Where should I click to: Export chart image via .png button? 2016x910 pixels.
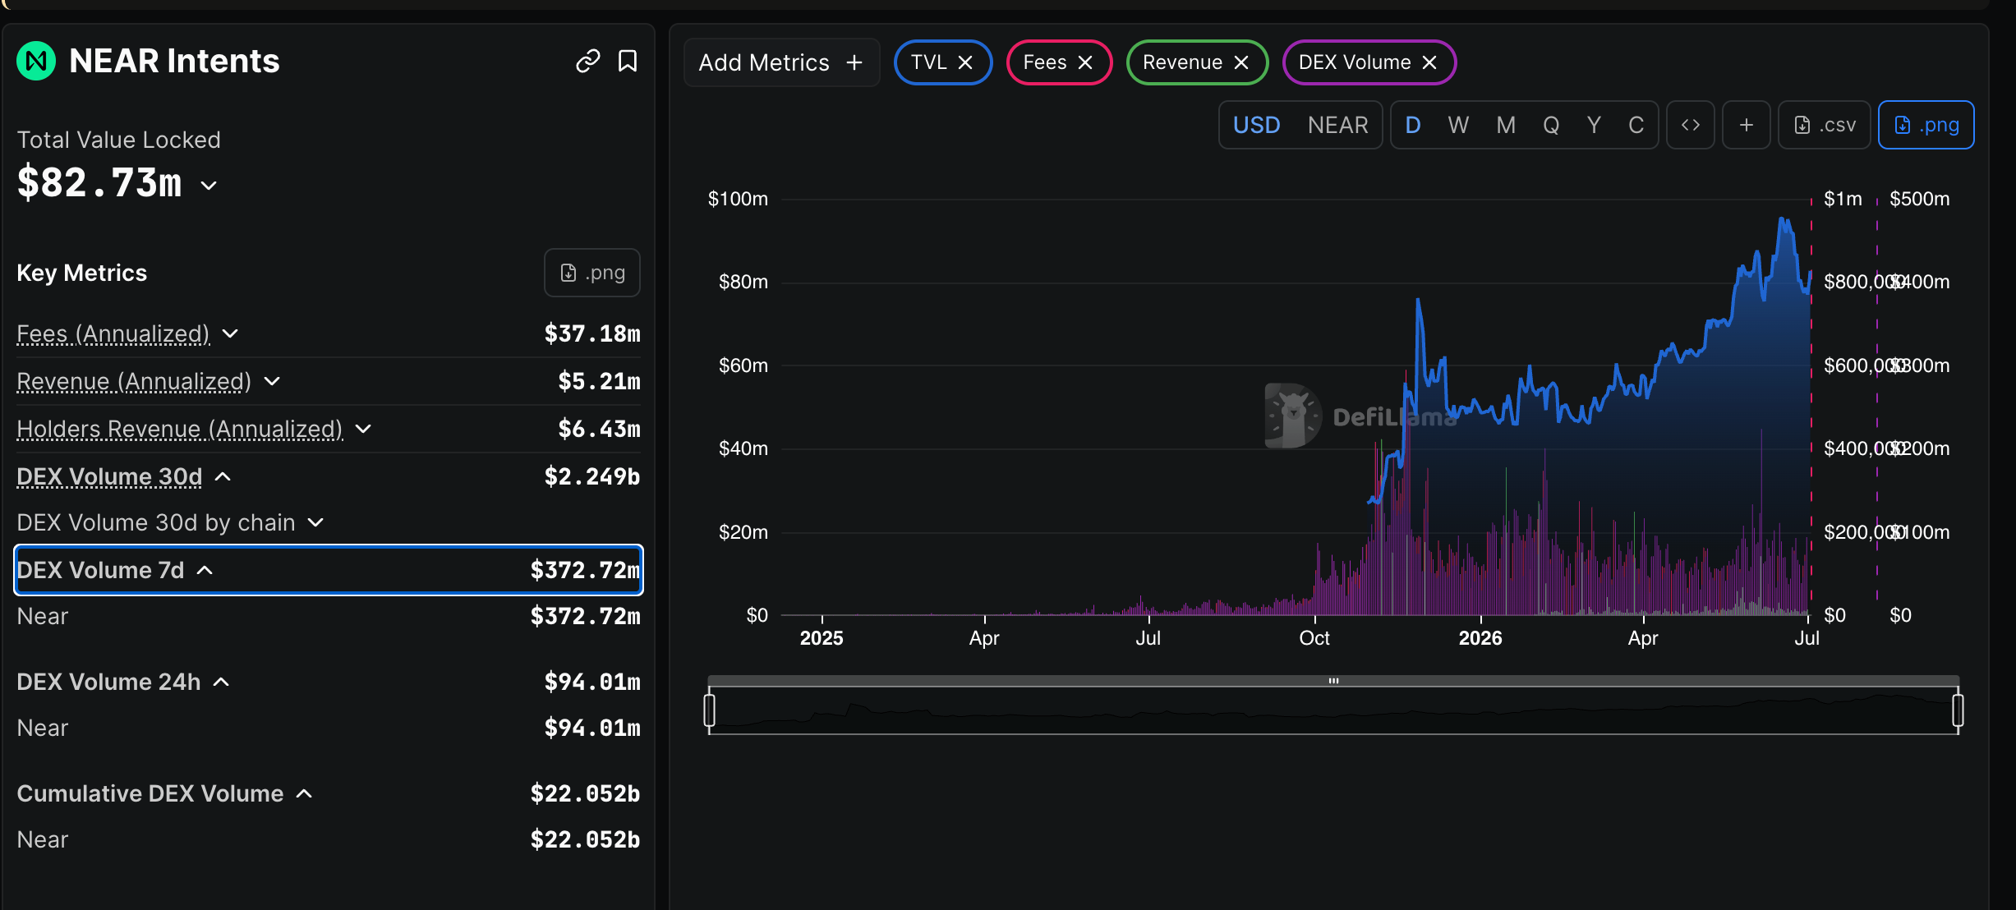coord(1926,125)
